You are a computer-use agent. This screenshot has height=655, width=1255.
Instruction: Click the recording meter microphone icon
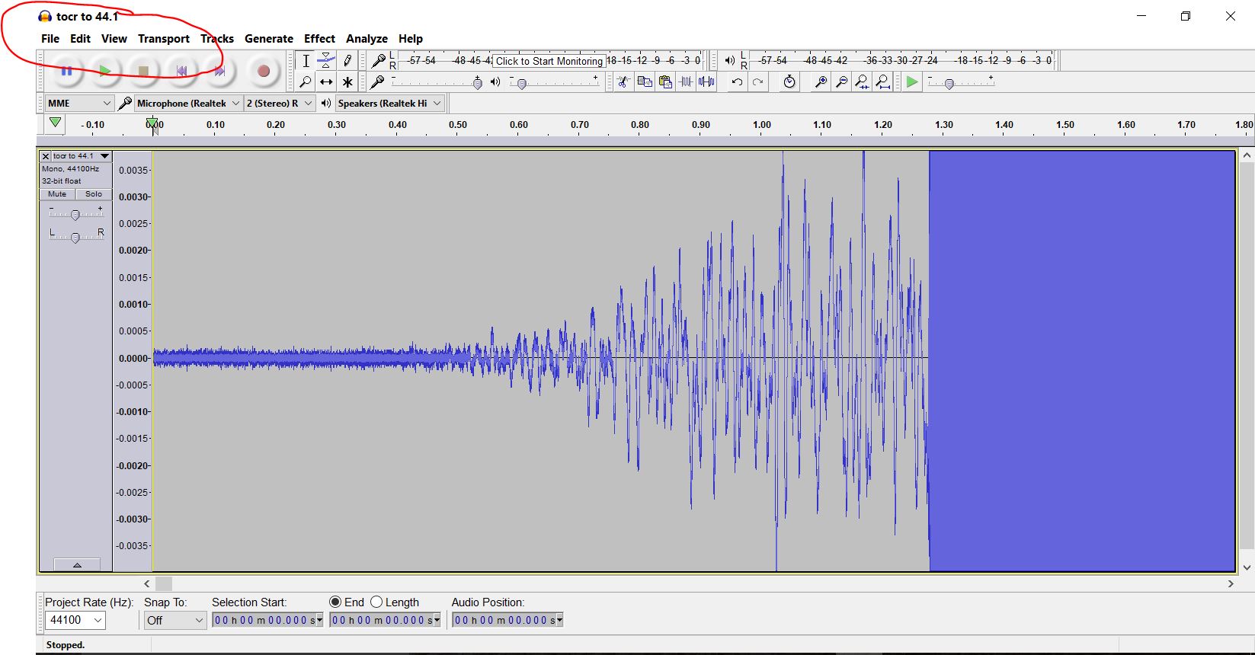tap(378, 61)
